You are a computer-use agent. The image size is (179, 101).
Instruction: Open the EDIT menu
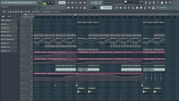[6, 3]
